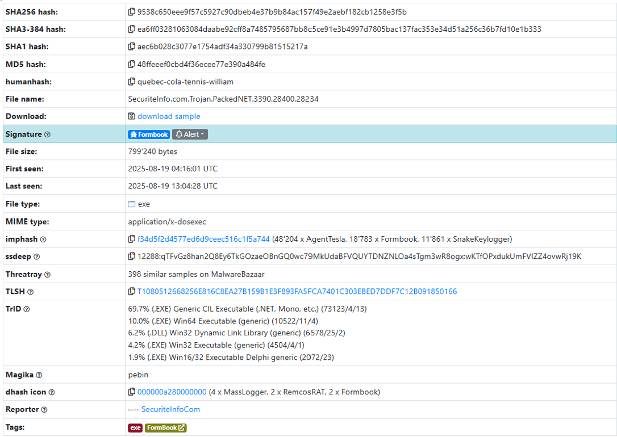Open the Alert dropdown menu
This screenshot has width=617, height=437.
point(190,135)
